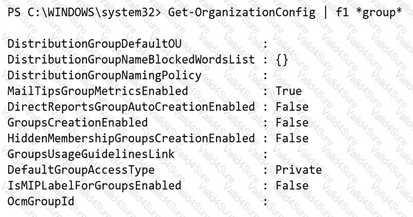Click the True value of MailTipsGroupMetricsEnabled

(288, 91)
